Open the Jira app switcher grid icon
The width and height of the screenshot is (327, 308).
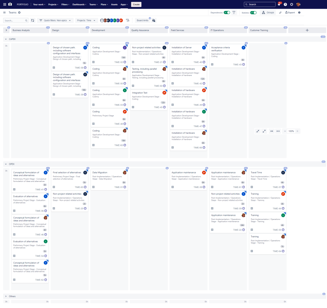click(4, 4)
